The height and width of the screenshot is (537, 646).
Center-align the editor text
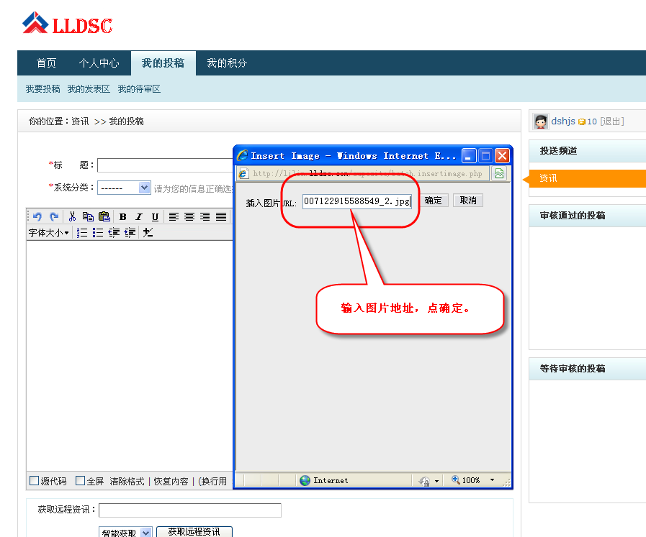click(190, 216)
